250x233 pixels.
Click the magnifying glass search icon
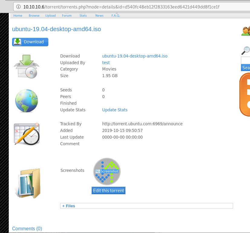(x=245, y=51)
